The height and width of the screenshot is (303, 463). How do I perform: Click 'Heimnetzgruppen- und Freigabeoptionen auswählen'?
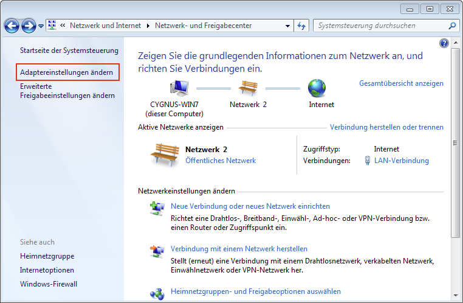click(x=256, y=291)
